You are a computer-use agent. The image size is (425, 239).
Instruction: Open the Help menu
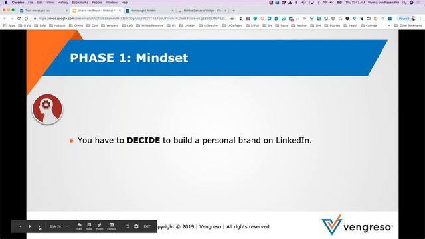point(125,3)
